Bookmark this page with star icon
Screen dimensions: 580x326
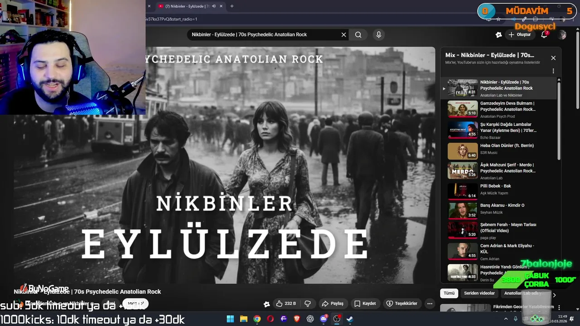[x=498, y=19]
